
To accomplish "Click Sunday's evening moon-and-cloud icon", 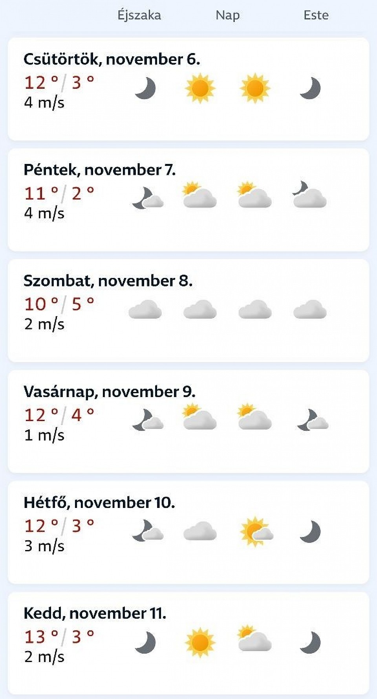I will coord(313,421).
